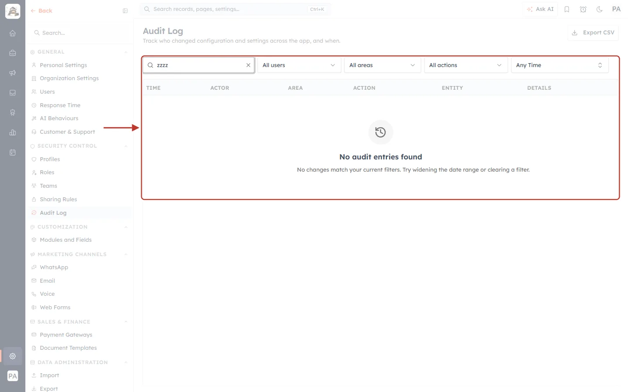
Task: Click the briefcase icon in left rail
Action: coord(13,53)
